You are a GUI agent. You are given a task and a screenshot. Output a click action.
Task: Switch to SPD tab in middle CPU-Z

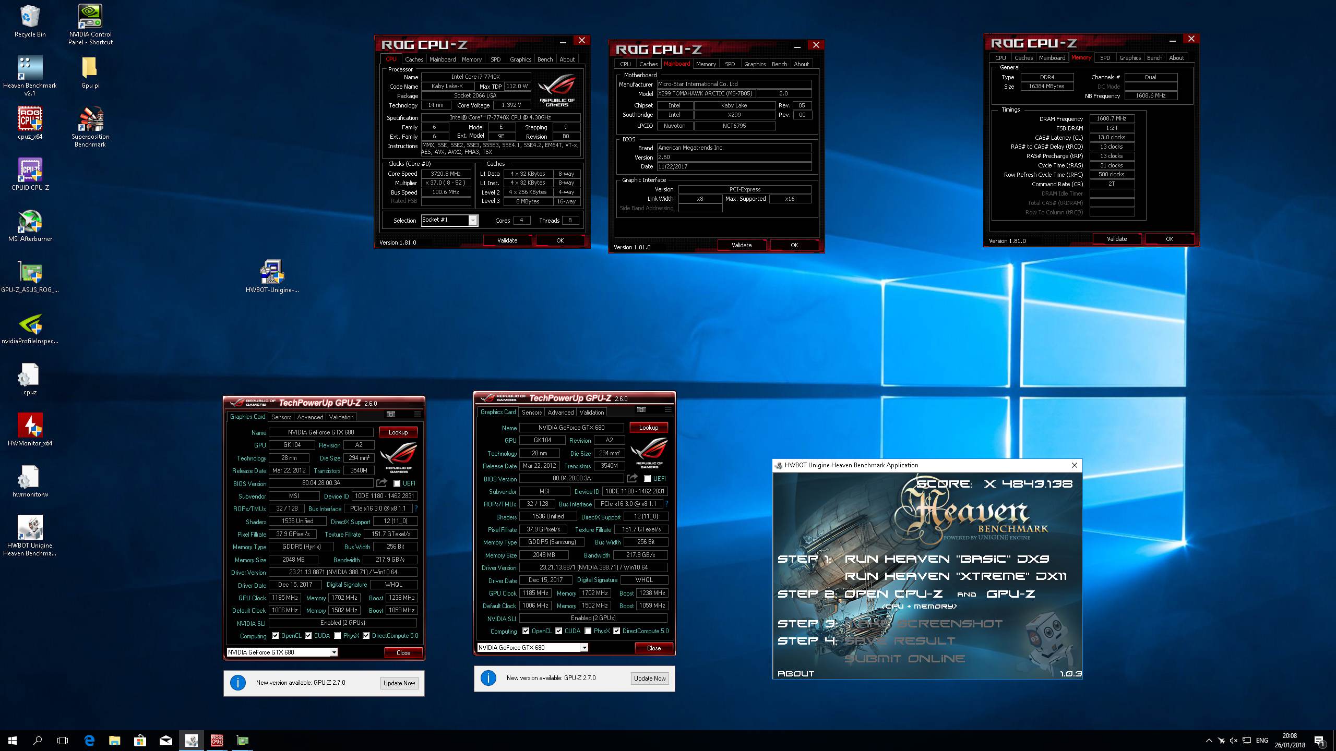[730, 64]
